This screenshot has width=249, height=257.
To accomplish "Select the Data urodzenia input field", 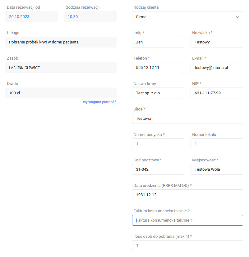I will [x=187, y=195].
